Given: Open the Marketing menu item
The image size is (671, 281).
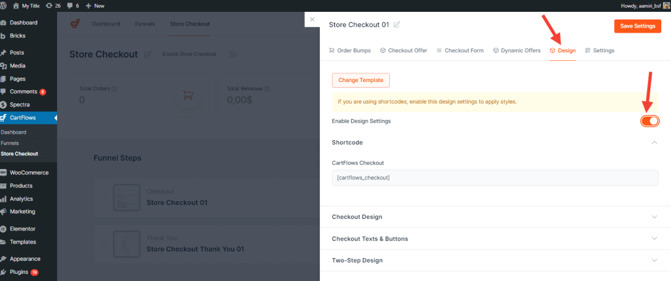Looking at the screenshot, I should (22, 212).
